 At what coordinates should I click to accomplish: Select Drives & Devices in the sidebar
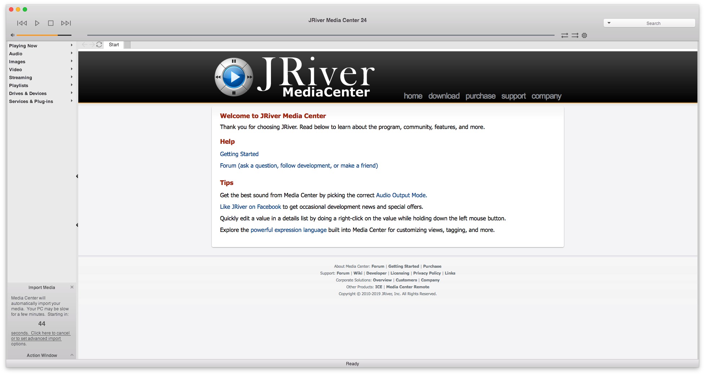tap(28, 94)
